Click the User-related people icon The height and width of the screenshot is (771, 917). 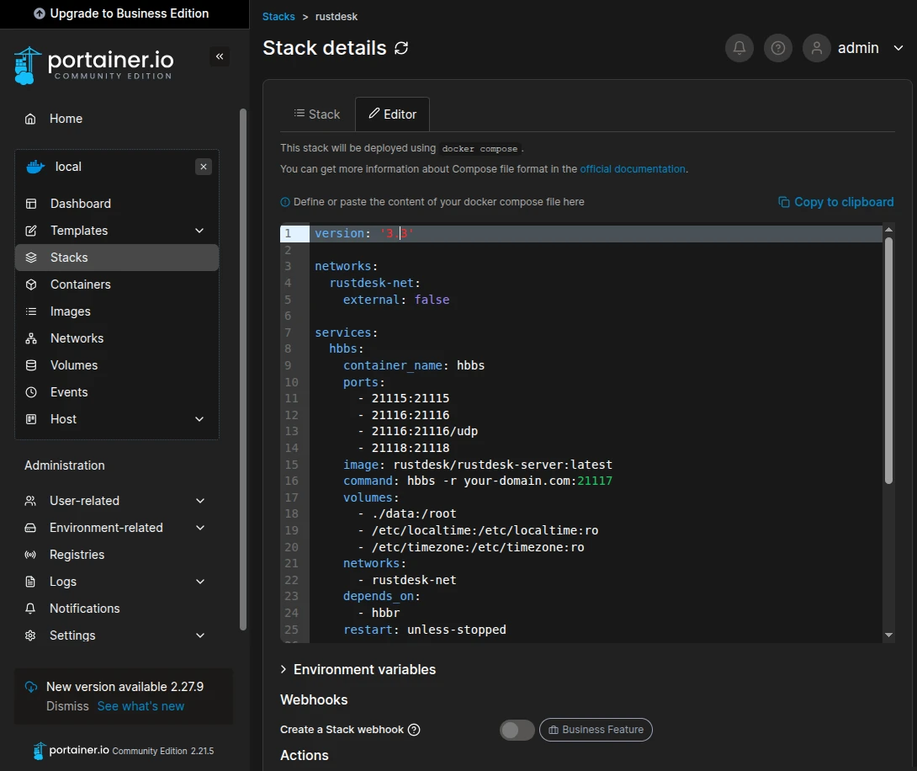30,501
